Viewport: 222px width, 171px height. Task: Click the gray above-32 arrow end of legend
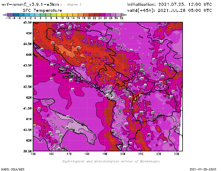coord(124,15)
